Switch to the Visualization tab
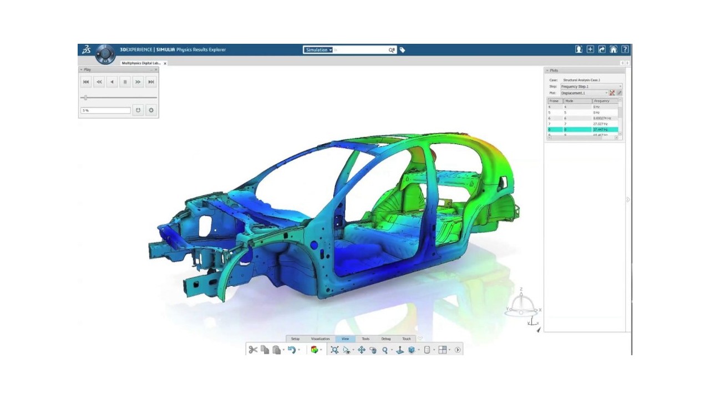The width and height of the screenshot is (710, 399). pyautogui.click(x=320, y=339)
